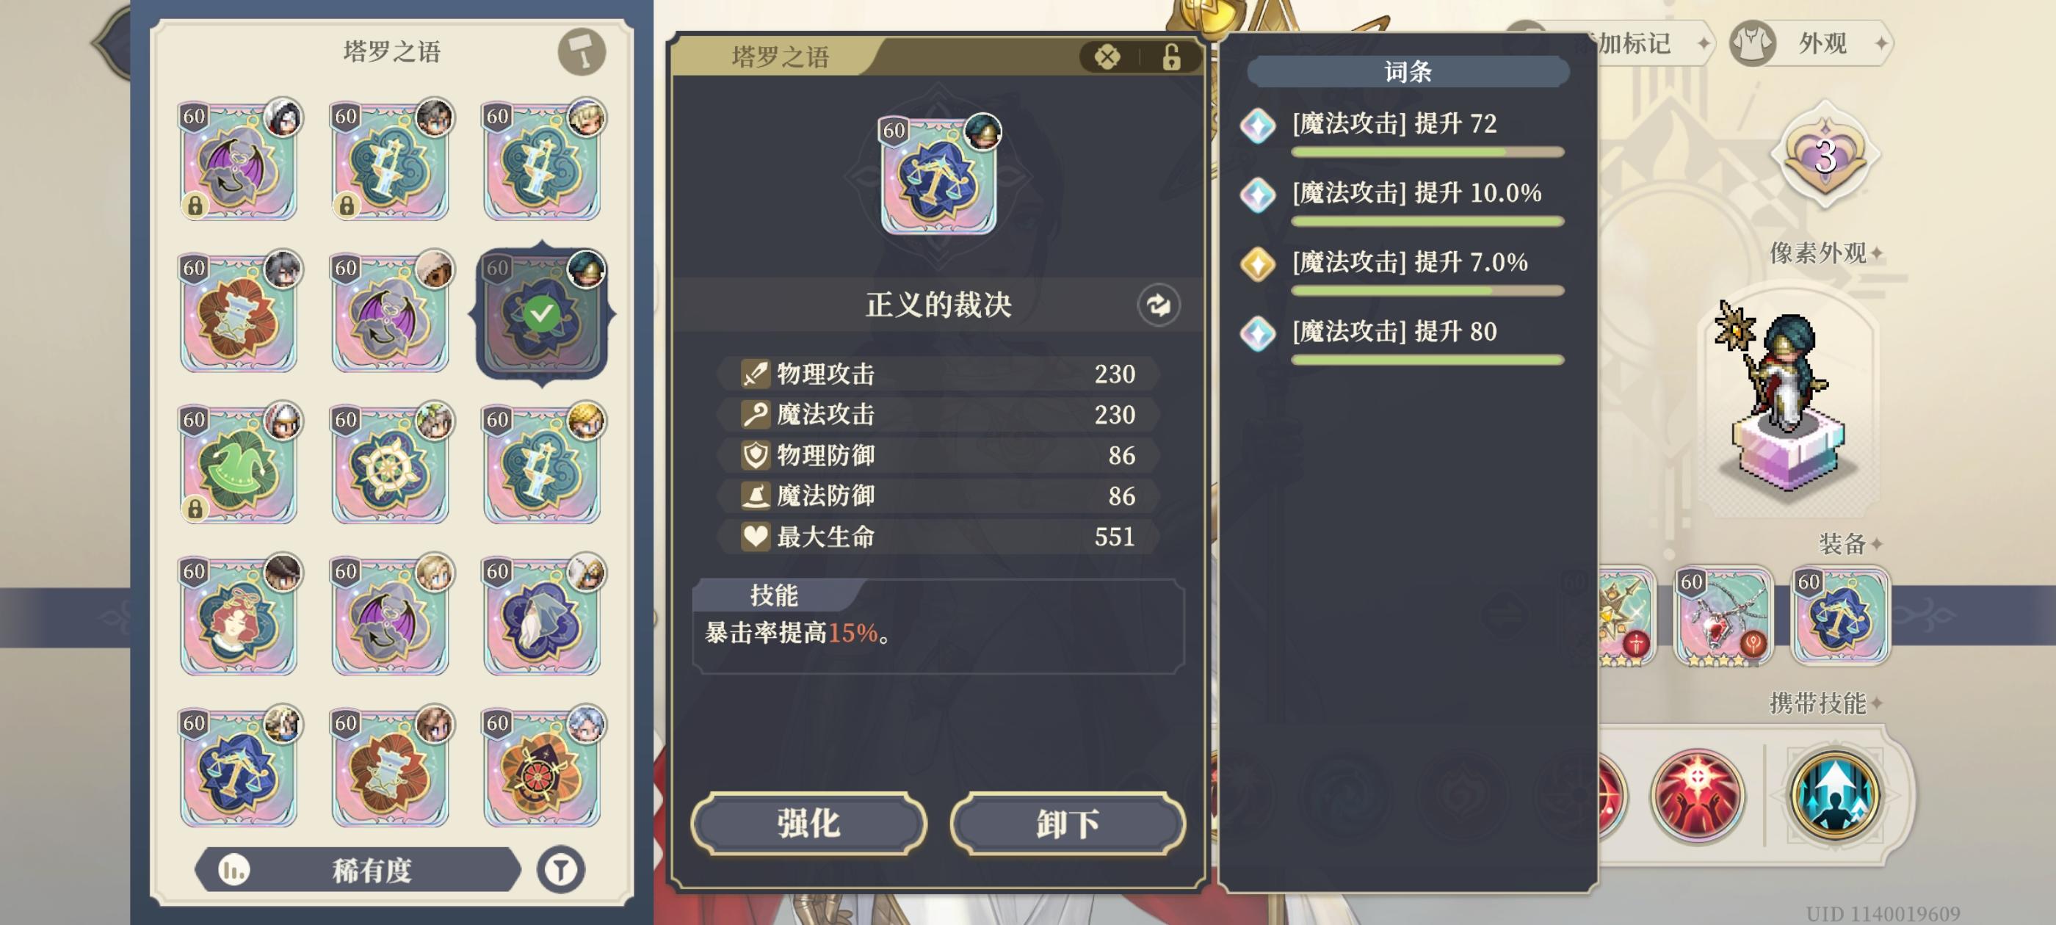Image resolution: width=2056 pixels, height=925 pixels.
Task: Click the 魔法攻击 提升 7.0% progress bar
Action: (1427, 291)
